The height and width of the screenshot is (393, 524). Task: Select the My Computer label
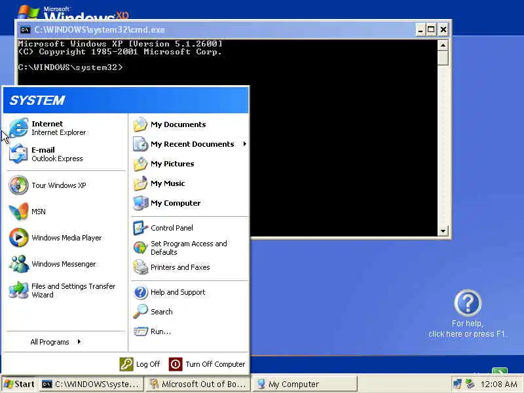176,203
